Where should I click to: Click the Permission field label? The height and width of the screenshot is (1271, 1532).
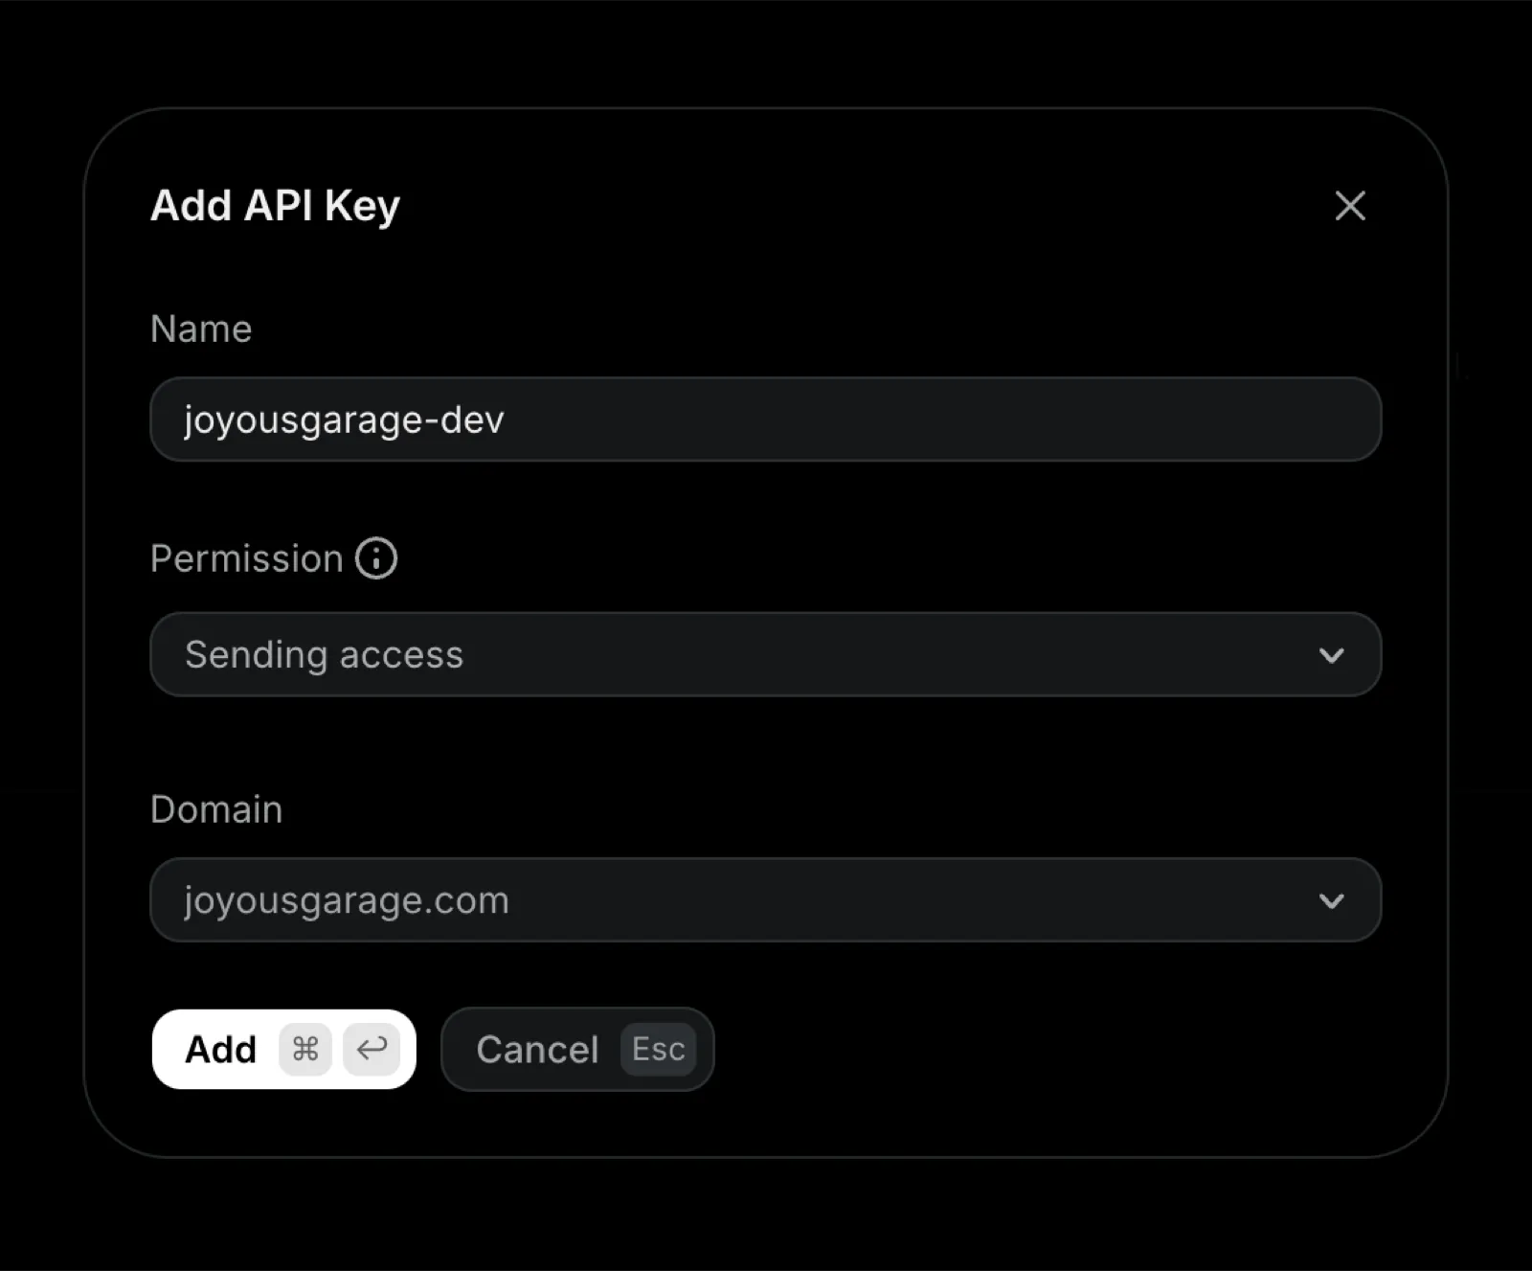[x=246, y=558]
